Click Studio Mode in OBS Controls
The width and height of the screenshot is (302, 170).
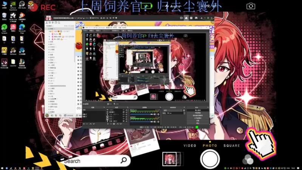pyautogui.click(x=198, y=118)
